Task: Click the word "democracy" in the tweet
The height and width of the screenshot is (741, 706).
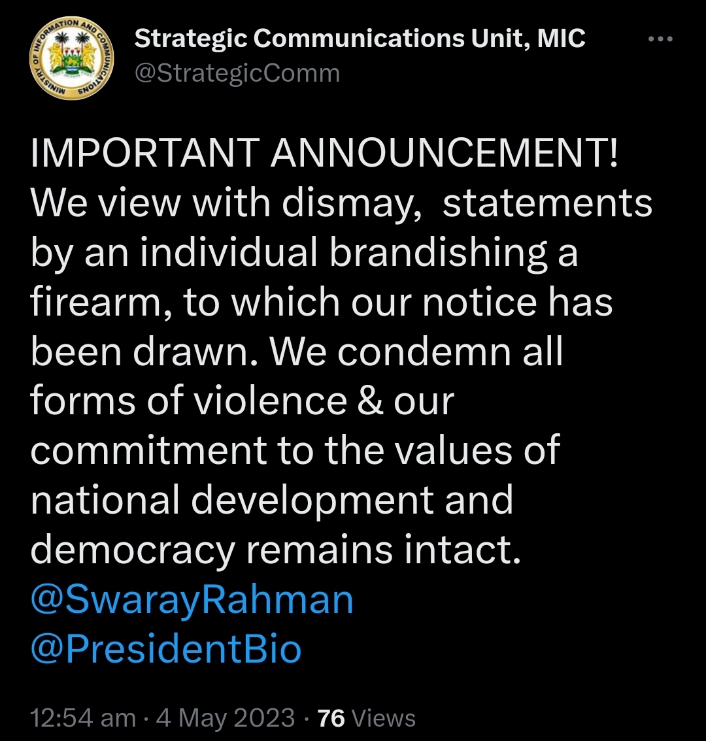Action: click(132, 550)
